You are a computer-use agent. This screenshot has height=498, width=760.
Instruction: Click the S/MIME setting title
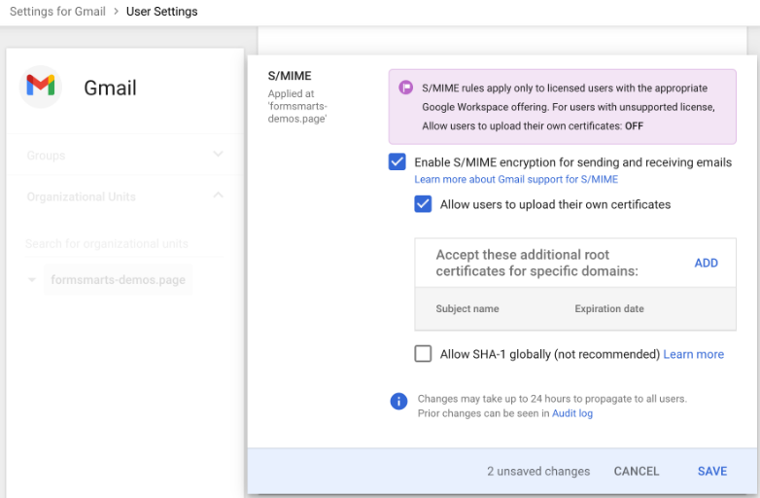pyautogui.click(x=290, y=76)
